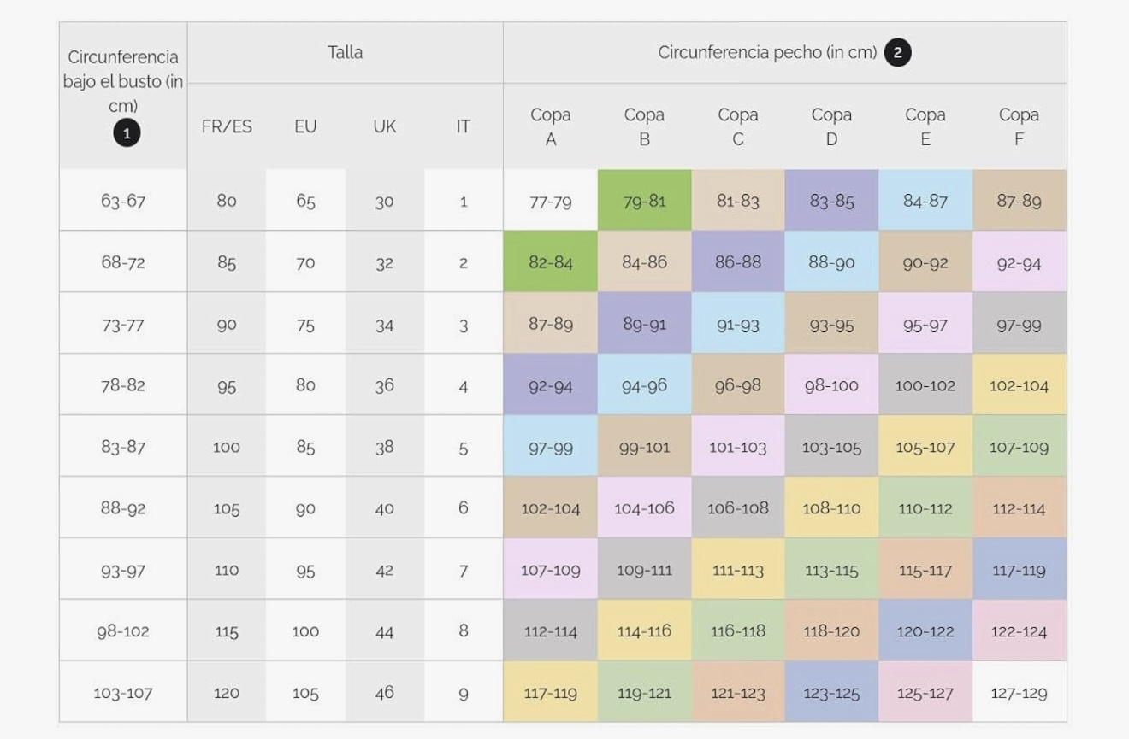
Task: Click the IT column header
Action: 463,126
